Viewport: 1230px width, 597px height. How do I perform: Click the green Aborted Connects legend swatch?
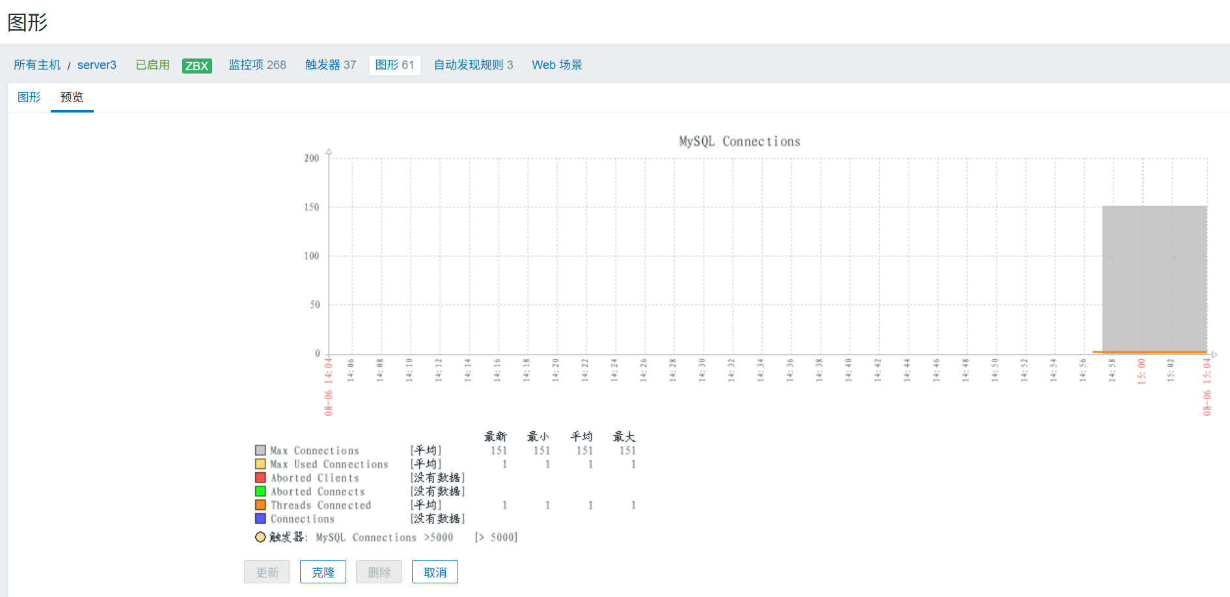point(260,491)
